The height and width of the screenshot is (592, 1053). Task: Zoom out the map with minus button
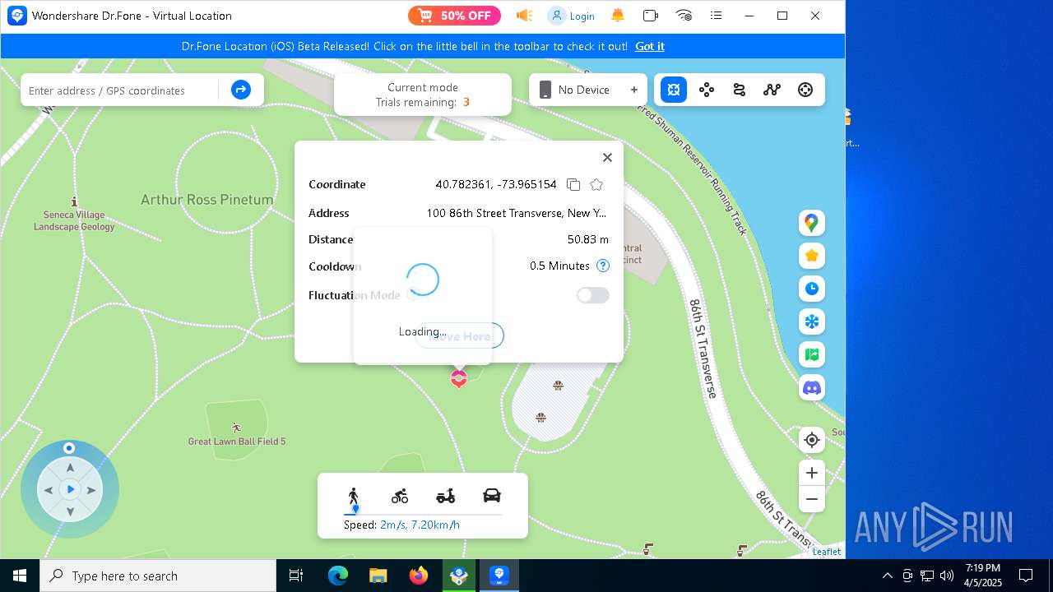click(x=812, y=499)
